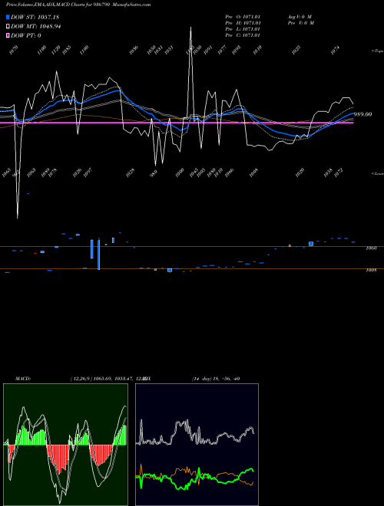This screenshot has height=506, width=384.
Task: Open the green MACD histogram chart
Action: pos(65,445)
